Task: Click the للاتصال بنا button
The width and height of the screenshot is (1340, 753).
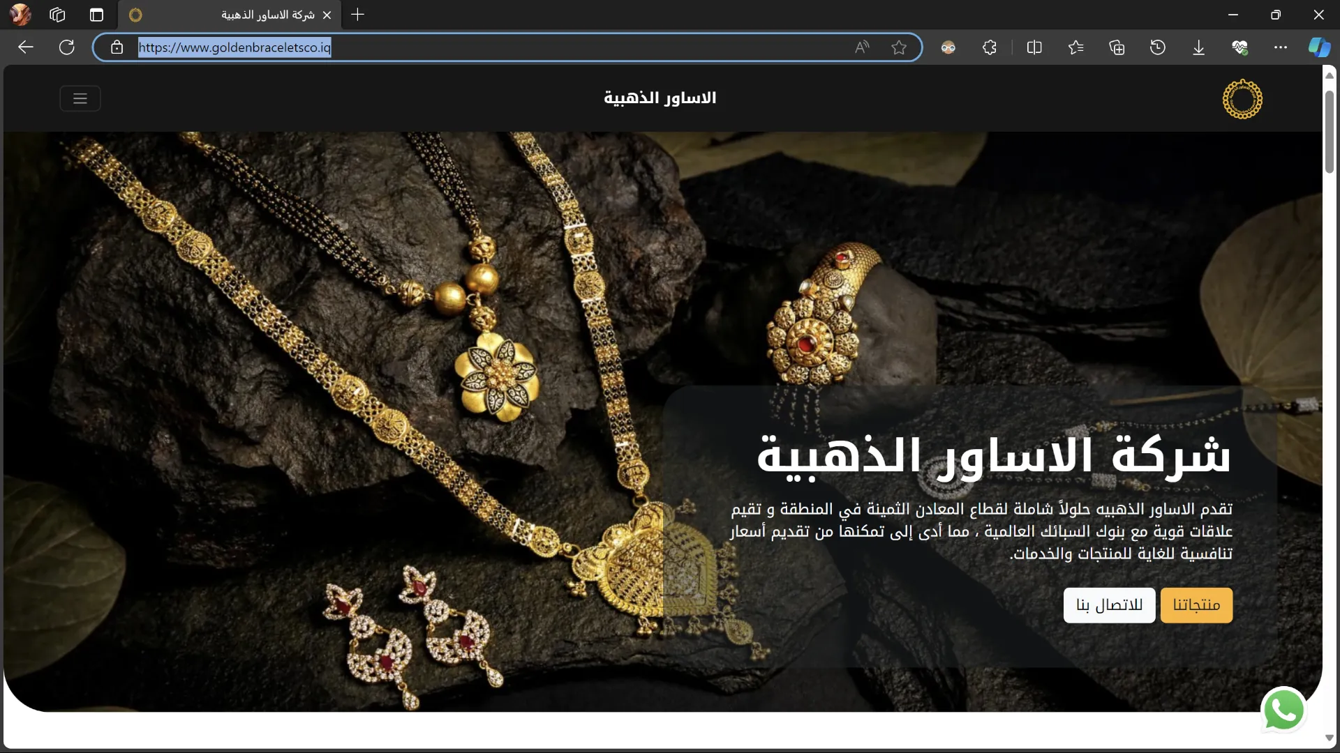Action: (x=1109, y=605)
